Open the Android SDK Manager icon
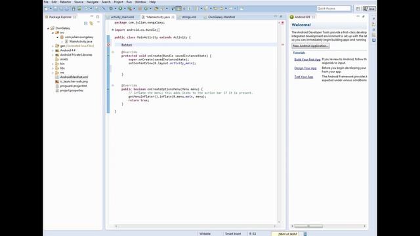This screenshot has width=420, height=236. (73, 9)
